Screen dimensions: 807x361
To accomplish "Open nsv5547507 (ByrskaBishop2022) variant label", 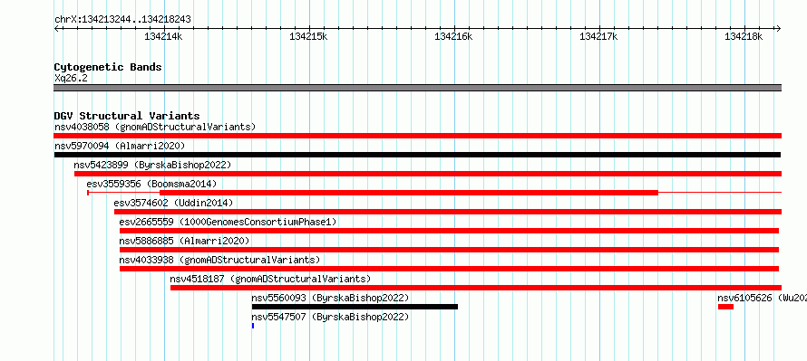I will click(x=330, y=317).
